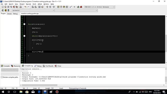Click the Close file toolbar icon
This screenshot has height=94, width=167.
14,7
